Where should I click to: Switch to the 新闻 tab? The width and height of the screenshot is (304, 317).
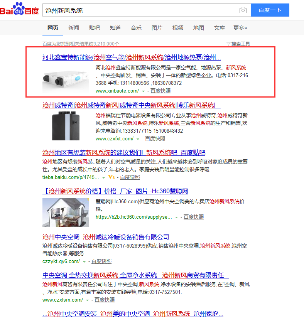click(x=74, y=28)
